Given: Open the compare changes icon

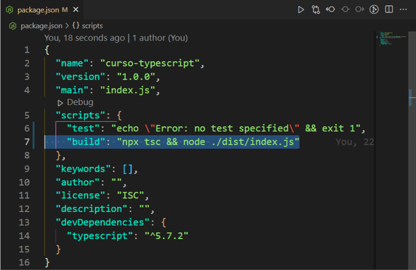Looking at the screenshot, I should tap(316, 10).
